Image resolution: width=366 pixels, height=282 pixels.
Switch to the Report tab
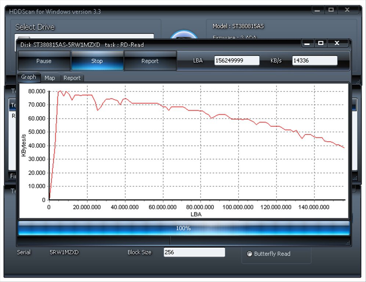pos(72,78)
